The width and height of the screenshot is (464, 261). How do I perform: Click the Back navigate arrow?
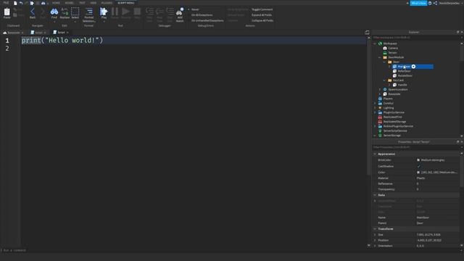point(33,12)
